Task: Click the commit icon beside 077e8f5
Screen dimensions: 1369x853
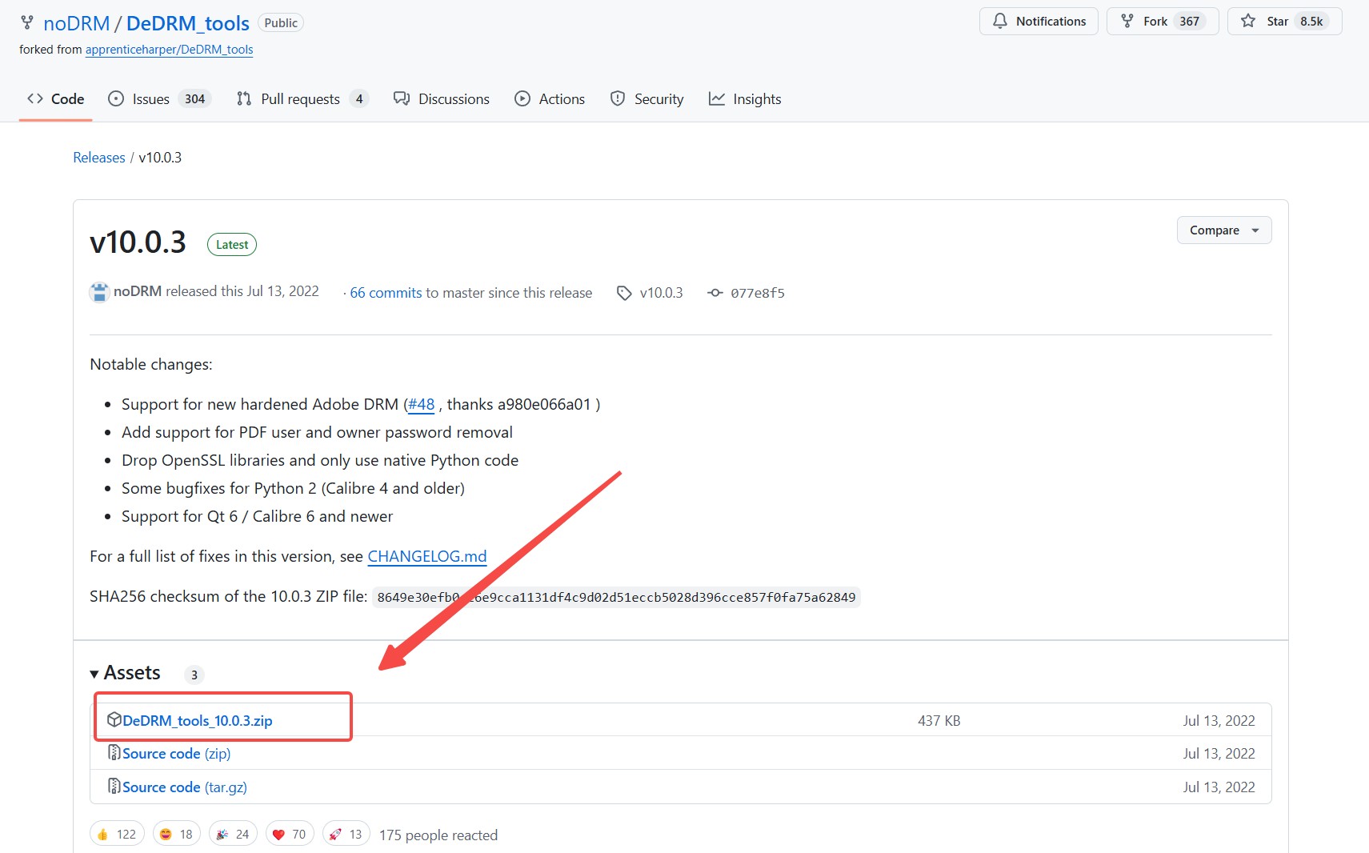Action: coord(715,293)
